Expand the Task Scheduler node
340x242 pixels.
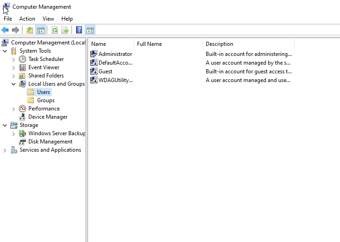[x=13, y=60]
